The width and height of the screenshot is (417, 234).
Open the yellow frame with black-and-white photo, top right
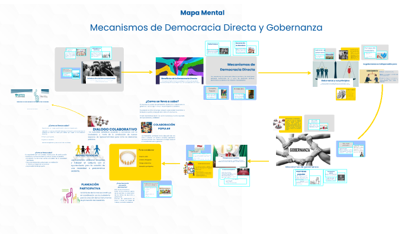349,54
